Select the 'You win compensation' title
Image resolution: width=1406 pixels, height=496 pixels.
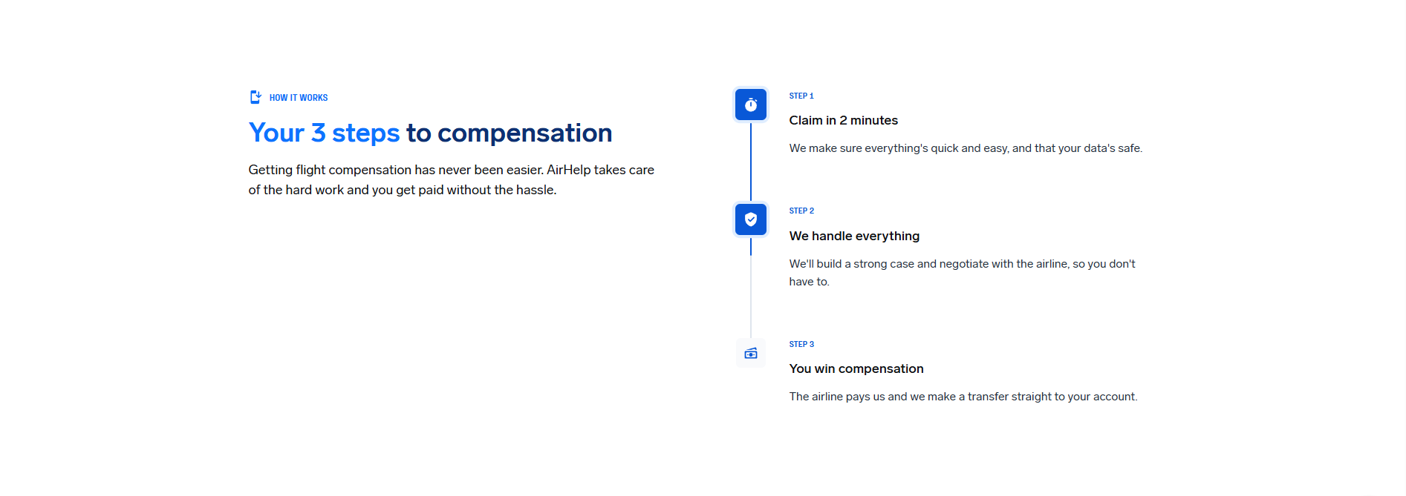pyautogui.click(x=856, y=369)
